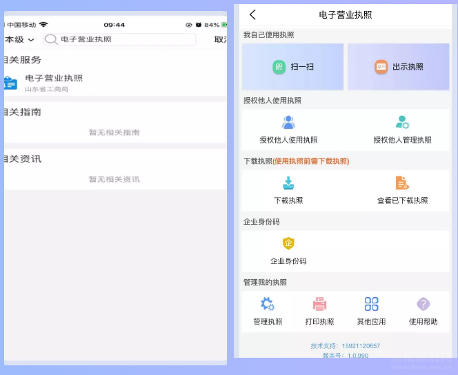Open 电子营业执照 service result from 山东省工商局
Image resolution: width=458 pixels, height=375 pixels.
pos(54,83)
